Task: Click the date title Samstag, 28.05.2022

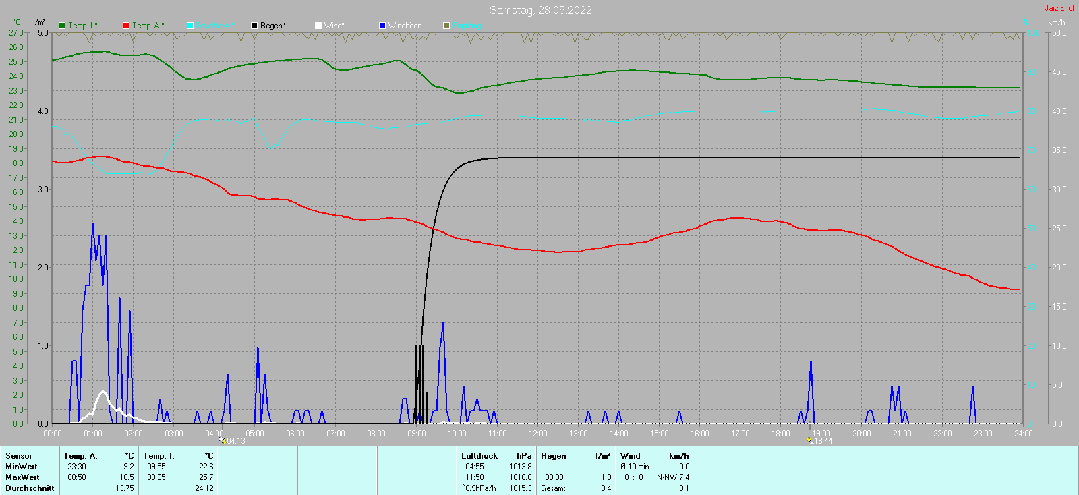Action: pyautogui.click(x=540, y=10)
